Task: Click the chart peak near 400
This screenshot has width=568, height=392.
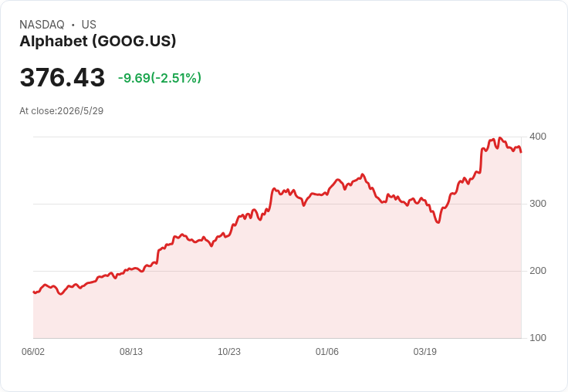Action: pyautogui.click(x=500, y=137)
